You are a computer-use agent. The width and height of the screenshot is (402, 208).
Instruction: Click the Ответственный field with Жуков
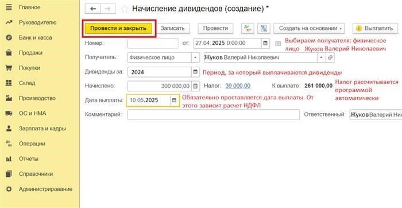pos(376,115)
